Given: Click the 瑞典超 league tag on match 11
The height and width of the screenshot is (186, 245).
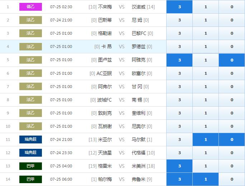Looking at the screenshot, I should pos(30,139).
